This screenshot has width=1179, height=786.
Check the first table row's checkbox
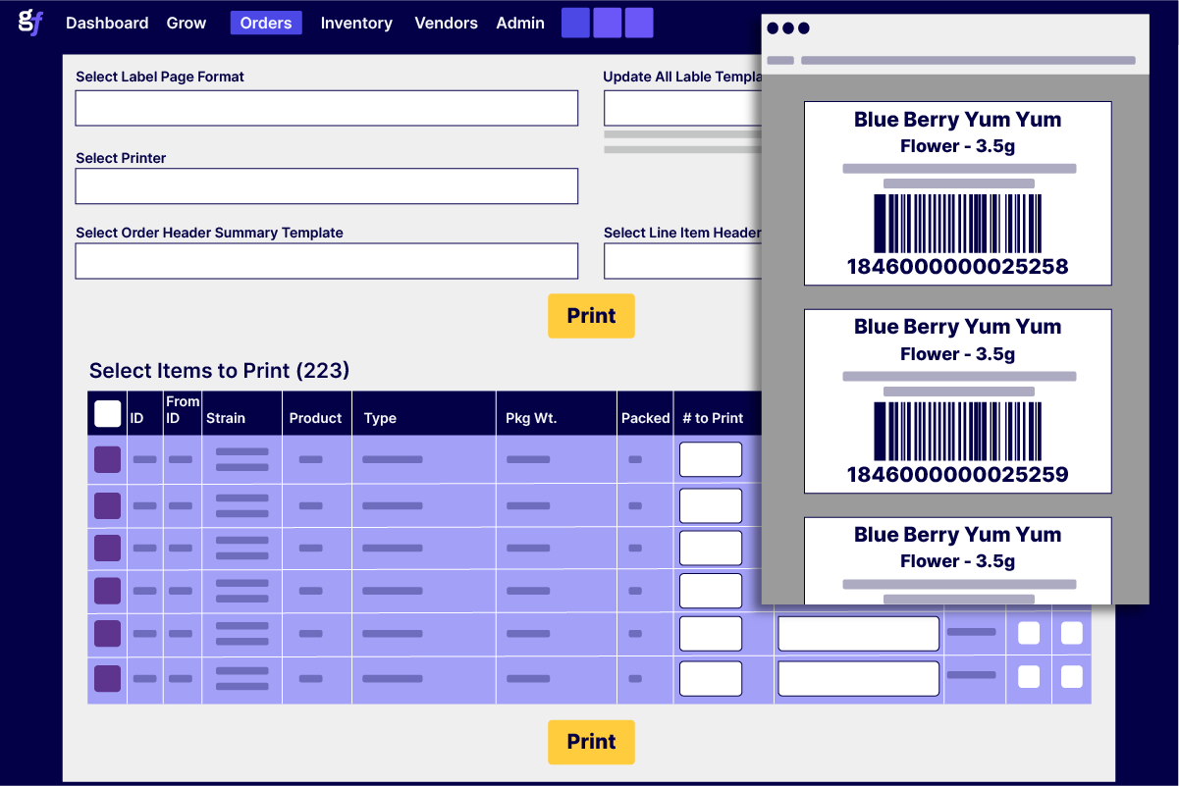point(108,459)
